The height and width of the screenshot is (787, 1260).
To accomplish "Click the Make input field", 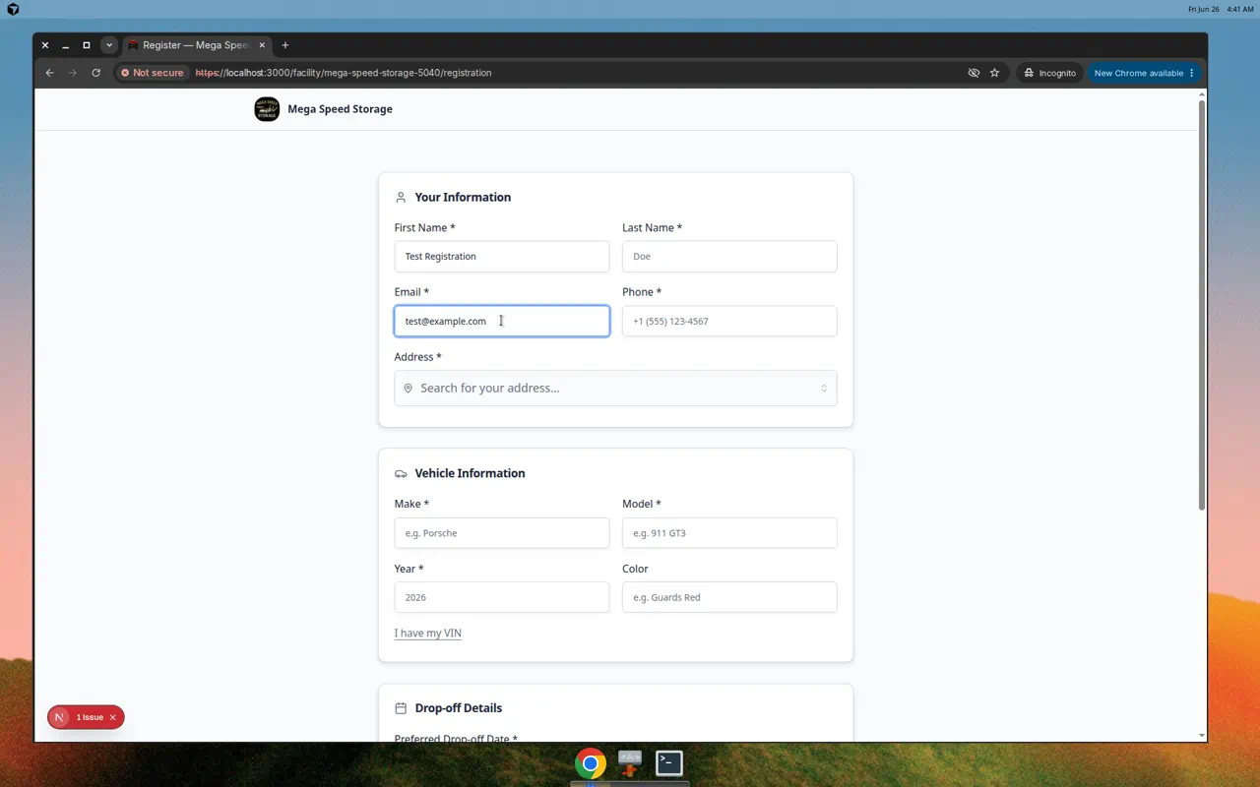I will pyautogui.click(x=502, y=533).
